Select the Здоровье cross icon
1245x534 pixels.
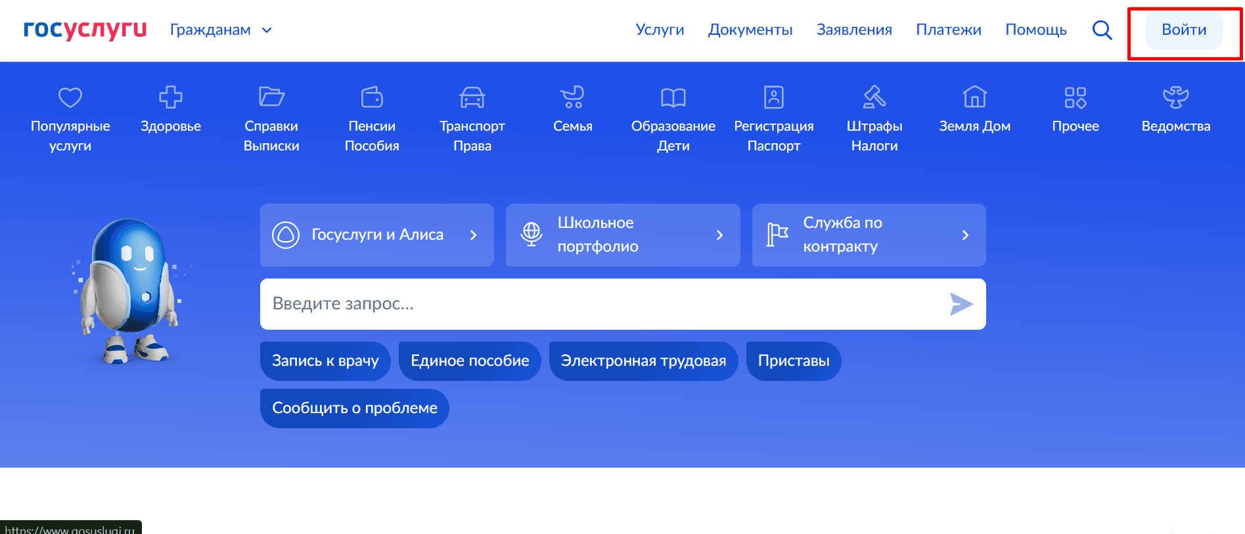pyautogui.click(x=171, y=97)
